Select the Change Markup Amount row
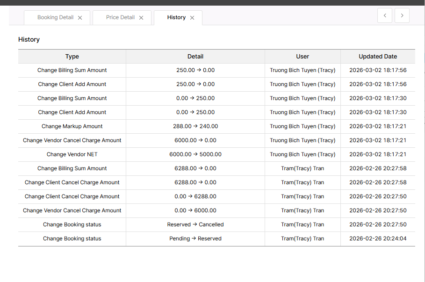This screenshot has height=282, width=425. (x=72, y=126)
